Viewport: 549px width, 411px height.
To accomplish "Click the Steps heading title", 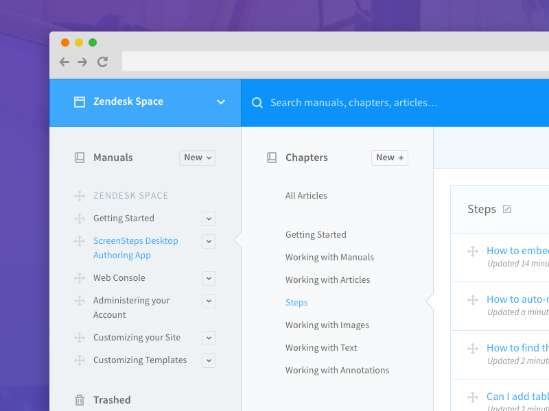I will pyautogui.click(x=482, y=209).
